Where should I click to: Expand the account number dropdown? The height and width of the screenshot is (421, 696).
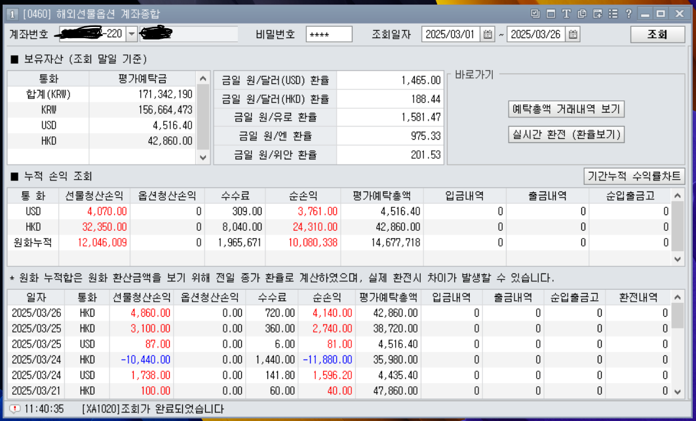click(x=132, y=34)
